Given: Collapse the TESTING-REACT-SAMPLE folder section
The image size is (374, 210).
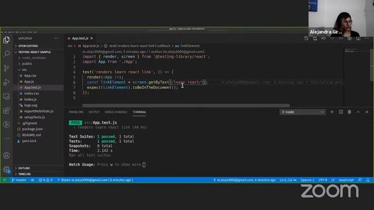Looking at the screenshot, I should coord(38,52).
